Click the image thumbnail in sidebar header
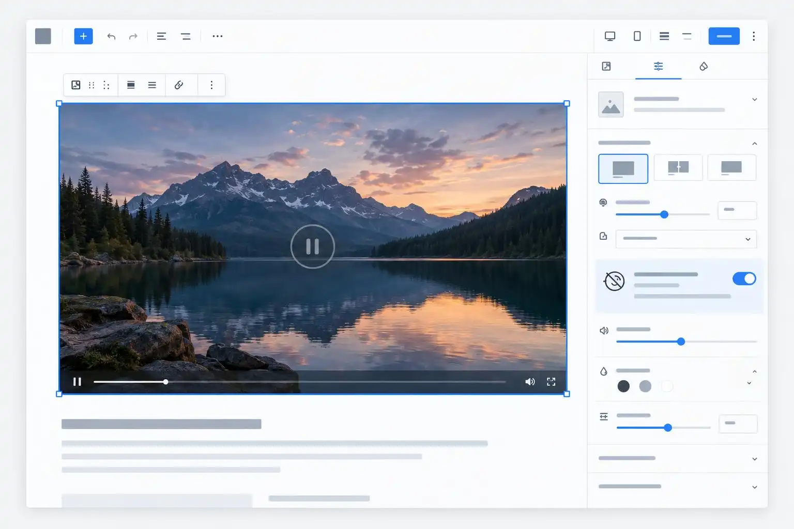Screen dimensions: 794x529 [x=611, y=104]
